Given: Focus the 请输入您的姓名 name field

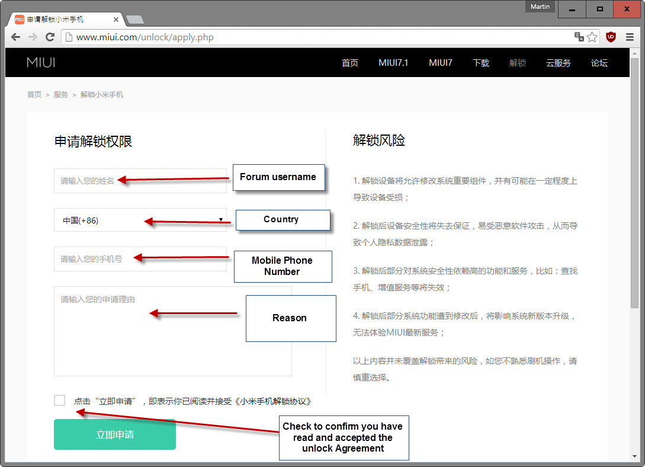Looking at the screenshot, I should [x=140, y=181].
